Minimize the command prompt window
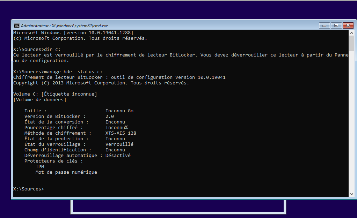This screenshot has height=218, width=357. [x=324, y=25]
